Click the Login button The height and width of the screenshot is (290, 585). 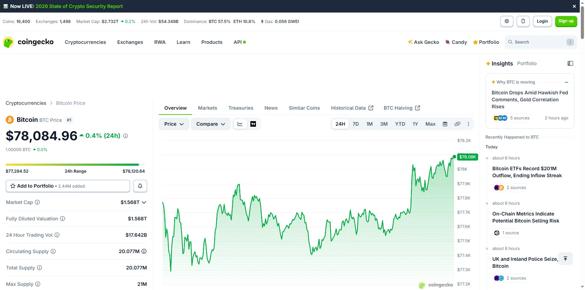[x=542, y=21]
